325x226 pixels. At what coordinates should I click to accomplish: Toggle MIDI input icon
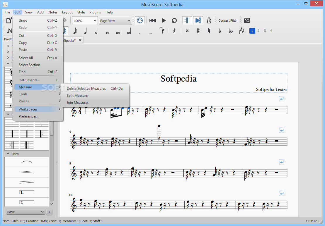coord(140,20)
